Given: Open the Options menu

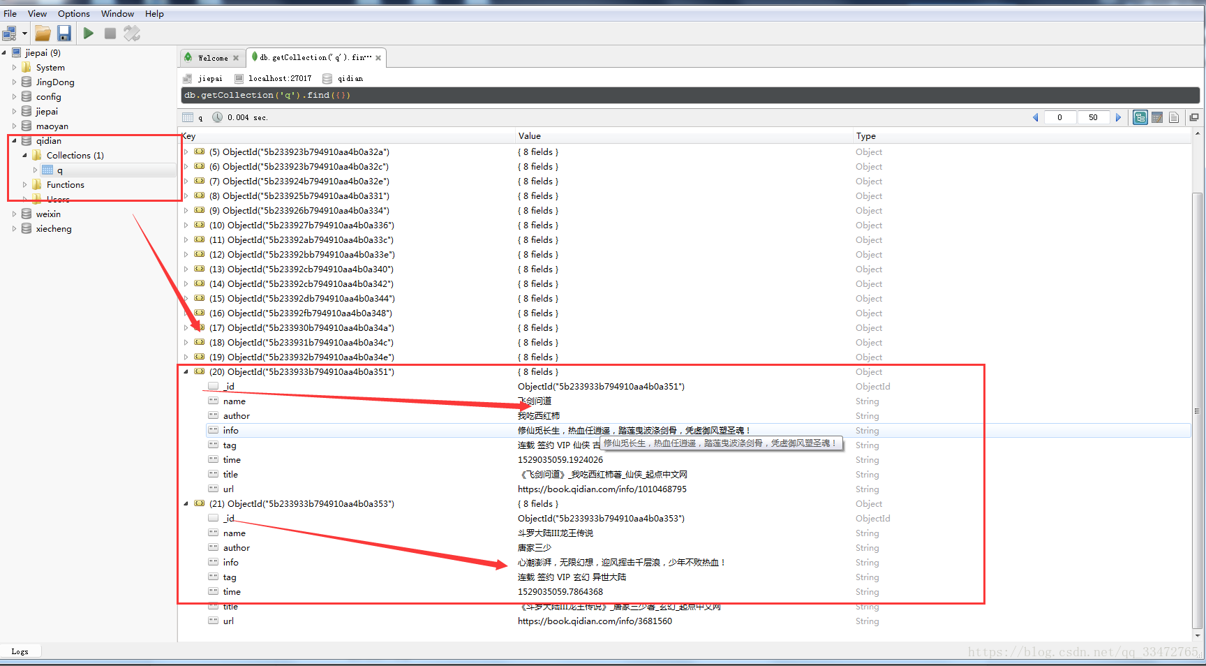Looking at the screenshot, I should click(x=73, y=13).
